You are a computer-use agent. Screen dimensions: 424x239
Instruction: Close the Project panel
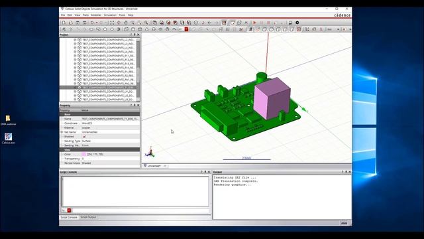coord(138,35)
